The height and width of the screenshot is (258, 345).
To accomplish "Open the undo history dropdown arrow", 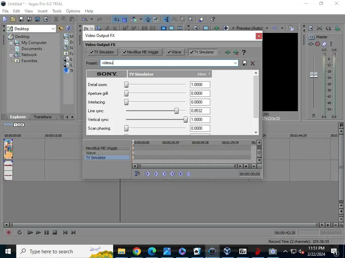I will [92, 19].
